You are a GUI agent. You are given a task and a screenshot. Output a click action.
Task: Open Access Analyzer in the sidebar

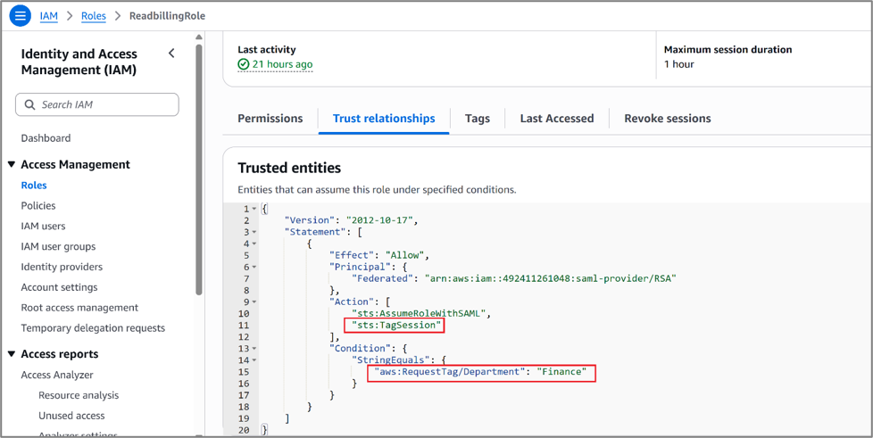[x=57, y=376]
